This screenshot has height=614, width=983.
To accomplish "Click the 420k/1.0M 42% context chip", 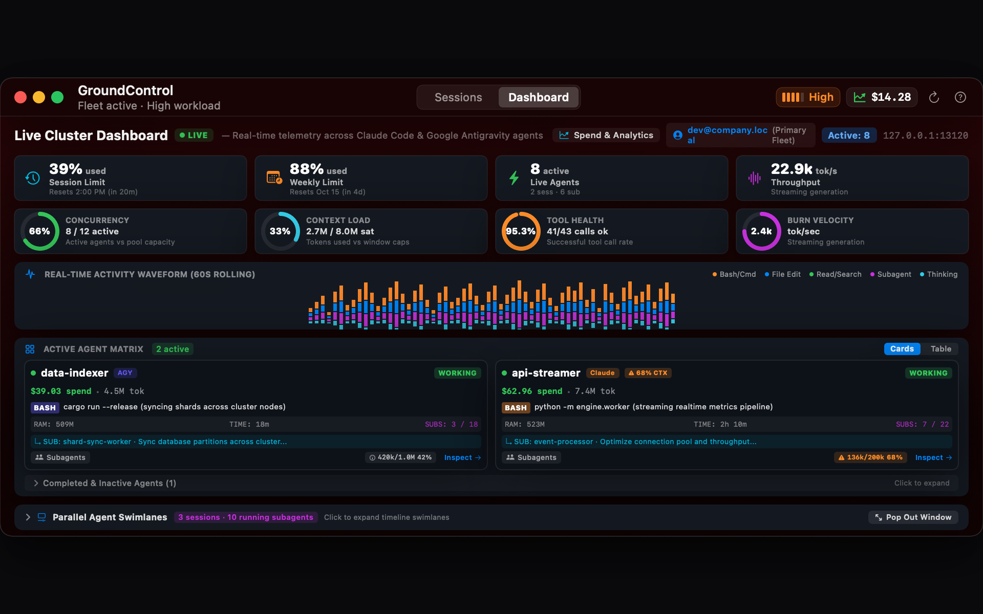I will [x=400, y=457].
